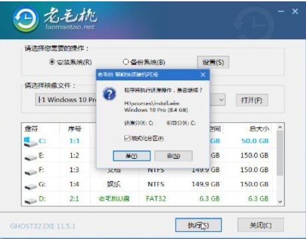306x239 pixels.
Task: Click the blue question mark dialog icon
Action: pos(109,94)
